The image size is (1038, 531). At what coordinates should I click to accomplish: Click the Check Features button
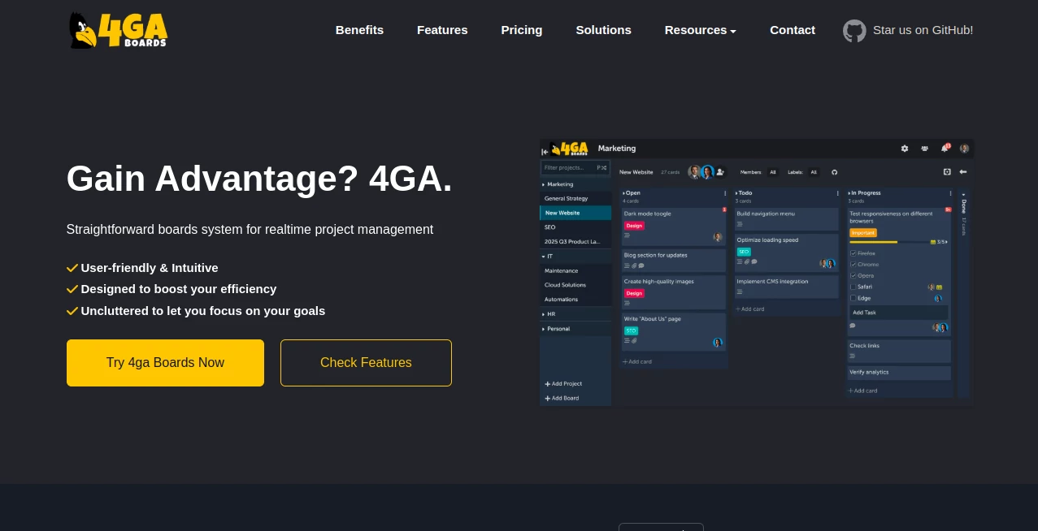[366, 363]
